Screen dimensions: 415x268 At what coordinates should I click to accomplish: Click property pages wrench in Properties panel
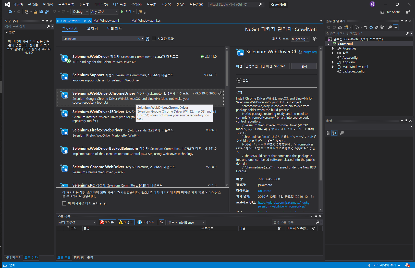[x=342, y=133]
